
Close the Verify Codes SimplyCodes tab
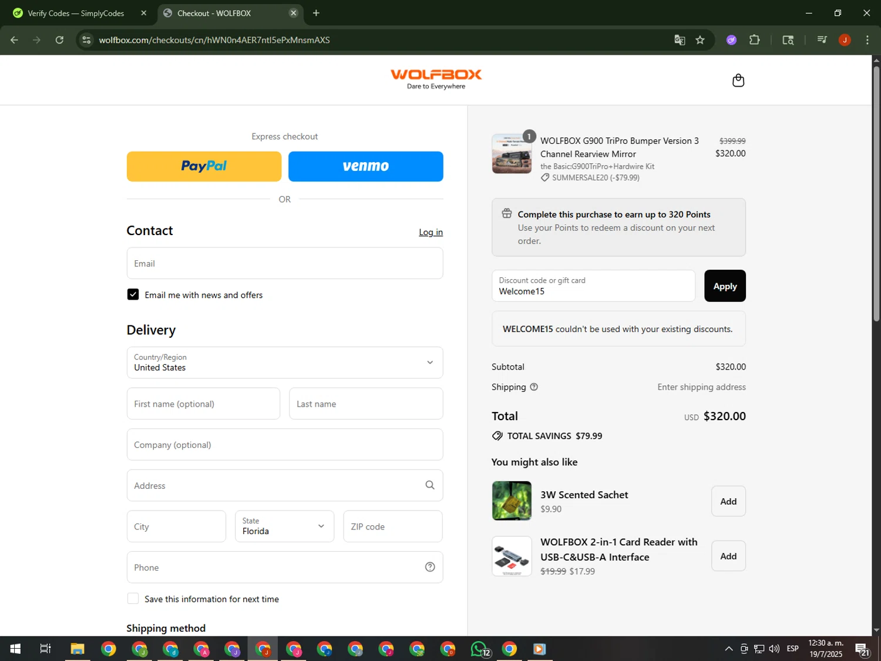tap(144, 13)
